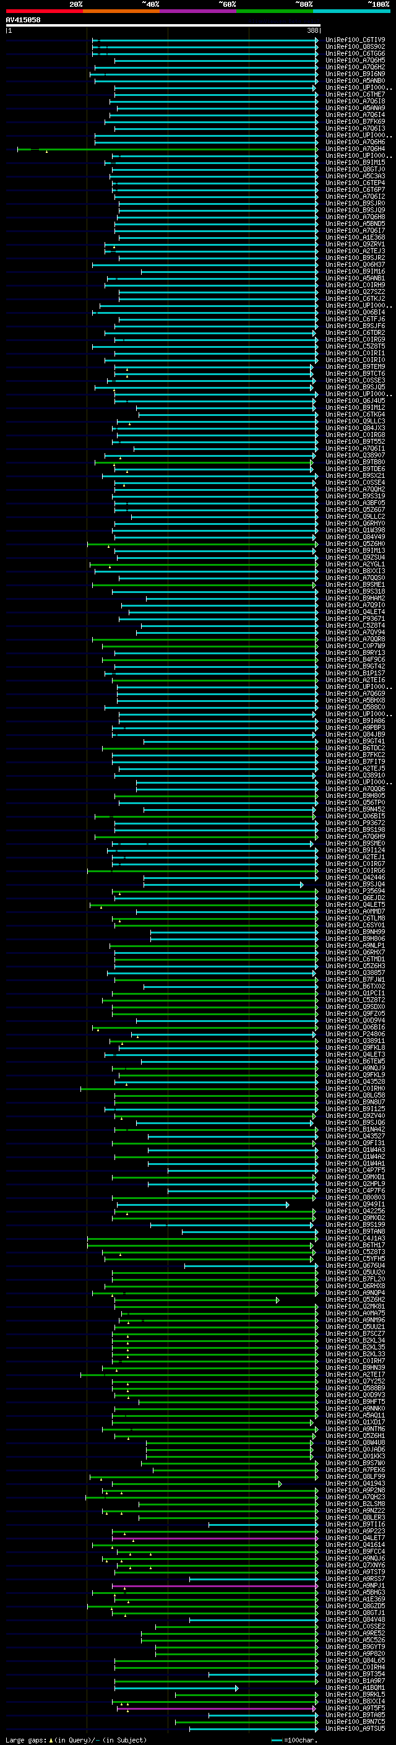Click label UniRef100_A5BND5
Viewport: 396px width, 1745px height.
(355, 223)
